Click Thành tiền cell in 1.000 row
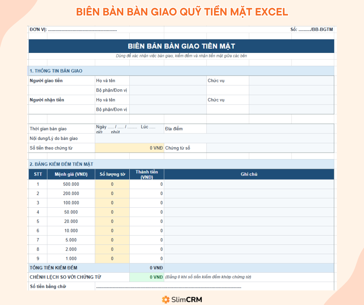The width and height of the screenshot is (364, 305). tap(147, 258)
